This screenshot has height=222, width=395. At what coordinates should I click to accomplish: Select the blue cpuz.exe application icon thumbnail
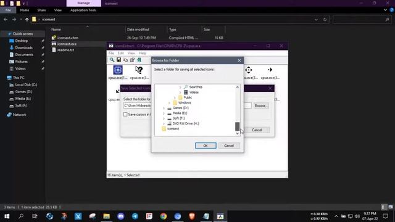(x=118, y=70)
